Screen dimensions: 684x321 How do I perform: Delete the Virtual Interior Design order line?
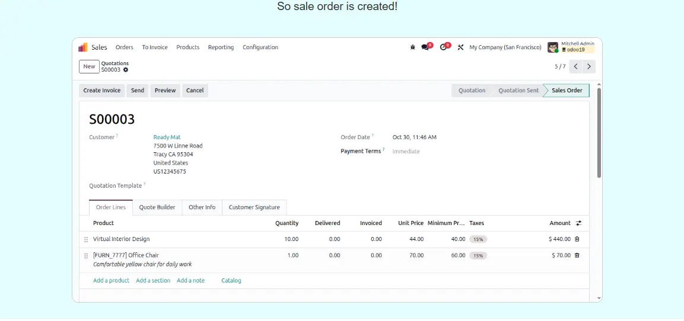click(x=577, y=239)
